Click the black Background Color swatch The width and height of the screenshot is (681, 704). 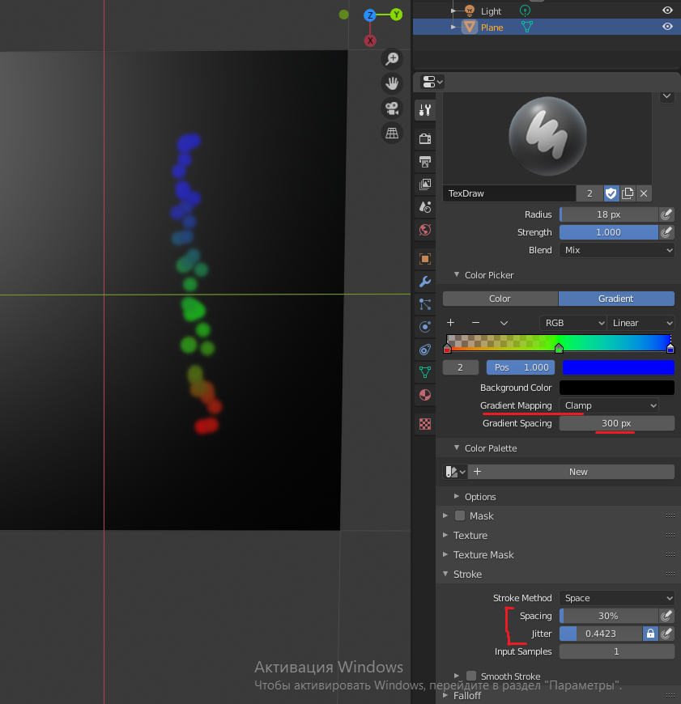[x=617, y=388]
